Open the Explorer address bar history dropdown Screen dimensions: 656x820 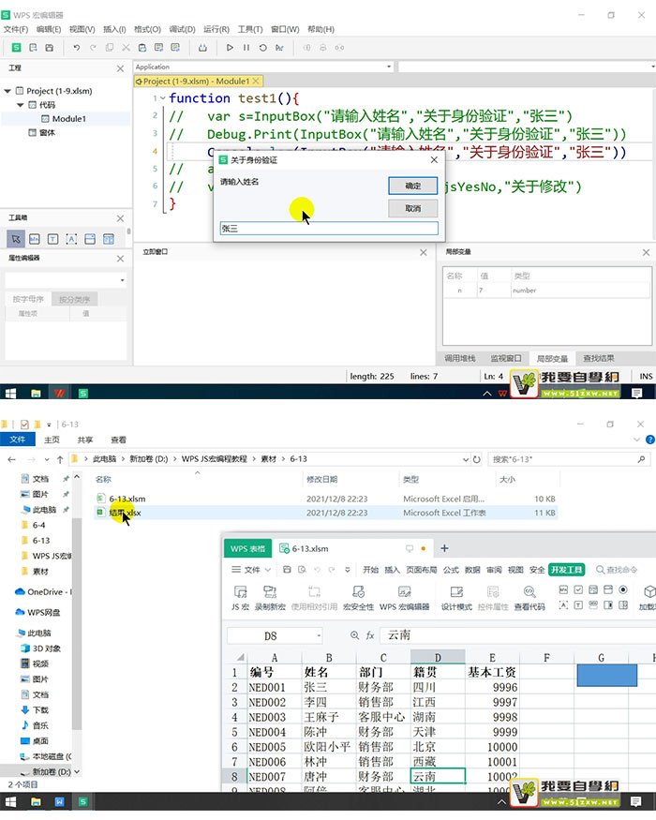point(466,459)
